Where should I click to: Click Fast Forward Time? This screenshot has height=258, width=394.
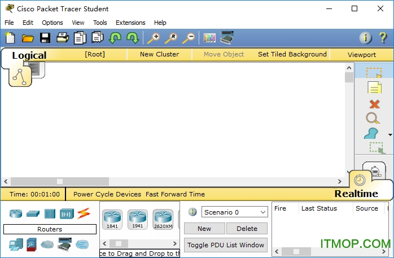(175, 194)
